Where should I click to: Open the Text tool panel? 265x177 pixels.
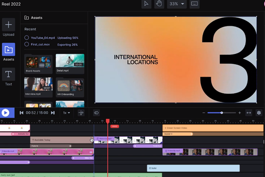tap(8, 74)
